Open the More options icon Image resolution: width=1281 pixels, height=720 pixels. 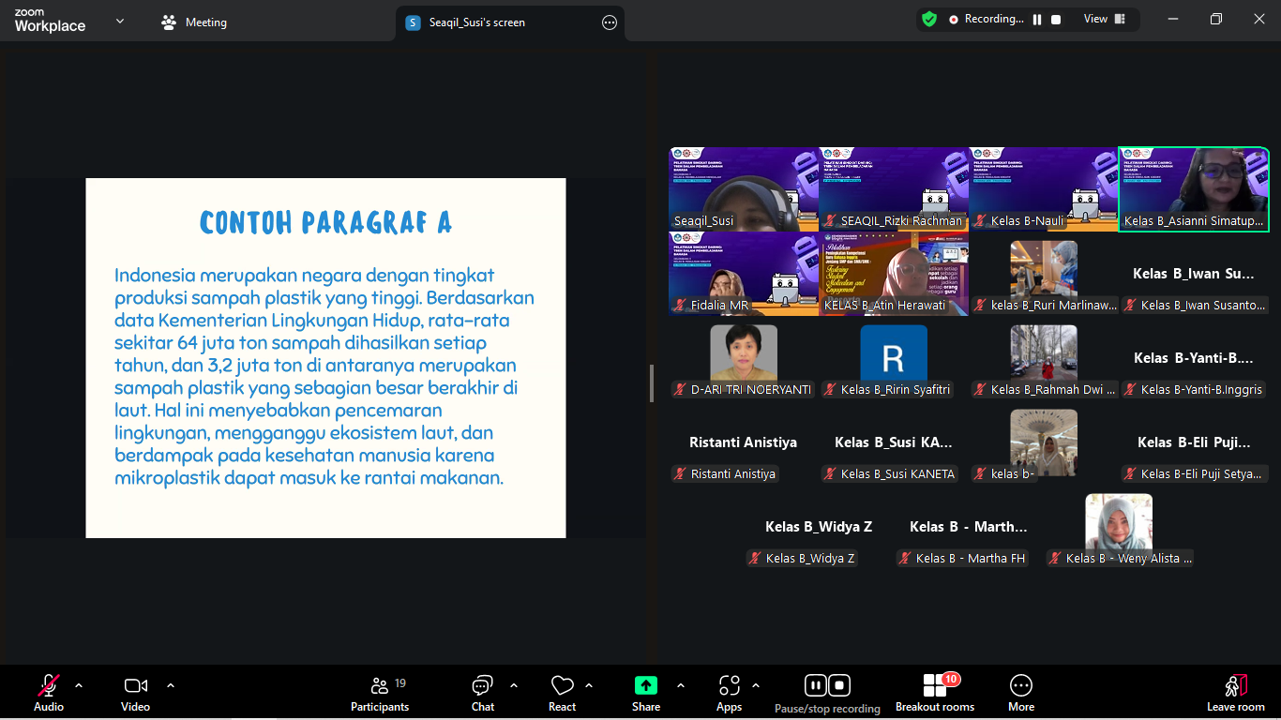[1021, 686]
